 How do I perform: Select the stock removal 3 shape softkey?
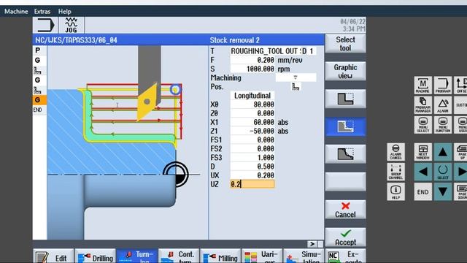(345, 154)
